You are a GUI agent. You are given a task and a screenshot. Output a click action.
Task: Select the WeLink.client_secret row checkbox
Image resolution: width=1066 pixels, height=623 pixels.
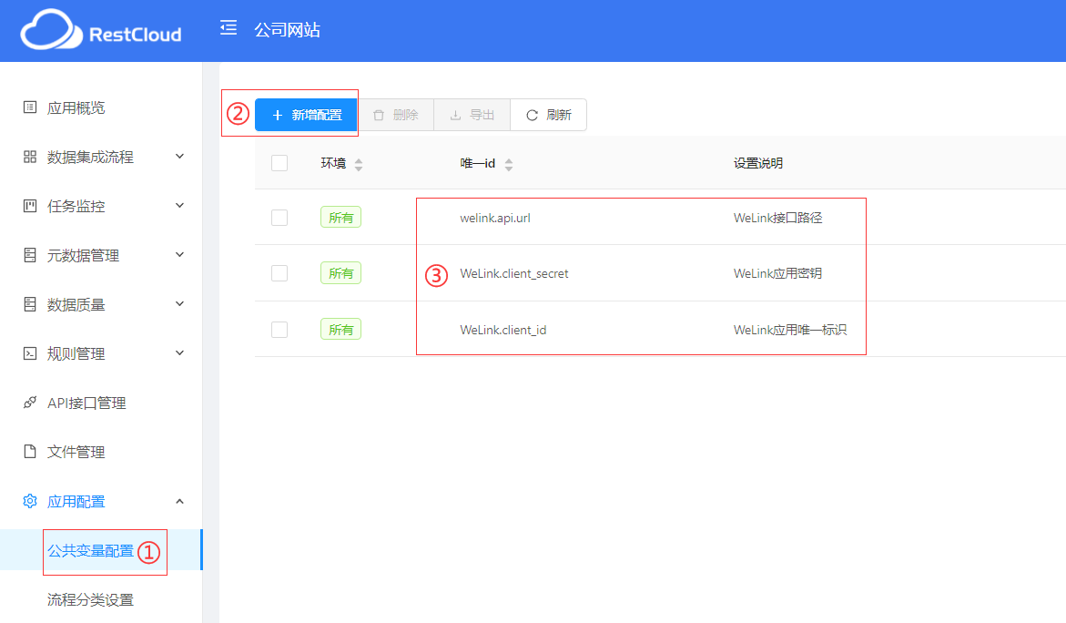[279, 273]
